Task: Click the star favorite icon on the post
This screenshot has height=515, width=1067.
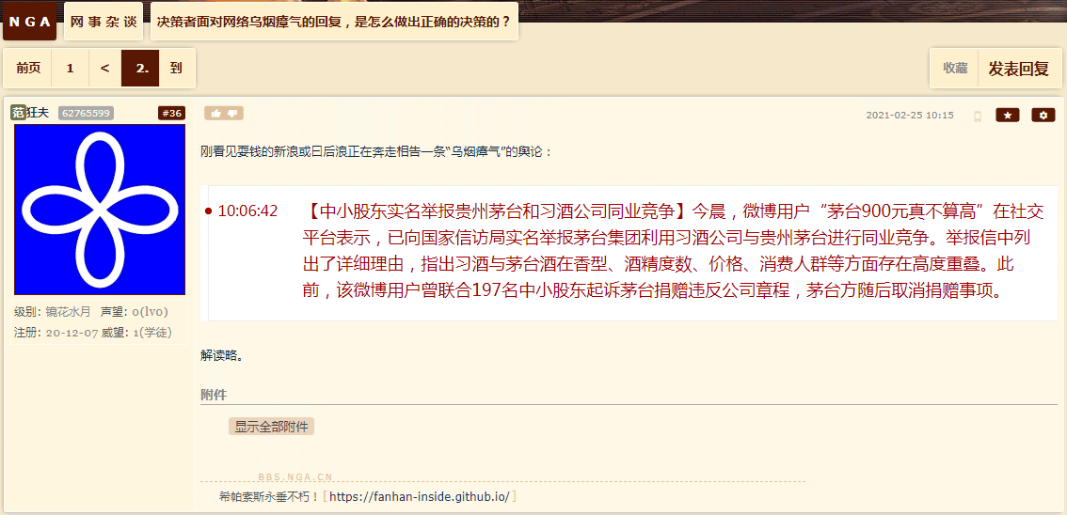Action: [x=1008, y=116]
